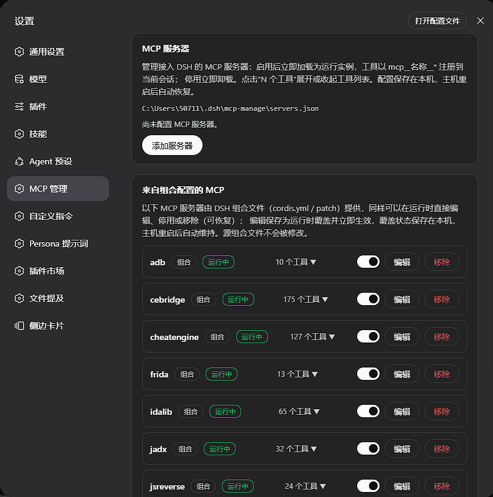Click the gear icon beside 文件提及
Screen dimensions: 493x497
(19, 298)
